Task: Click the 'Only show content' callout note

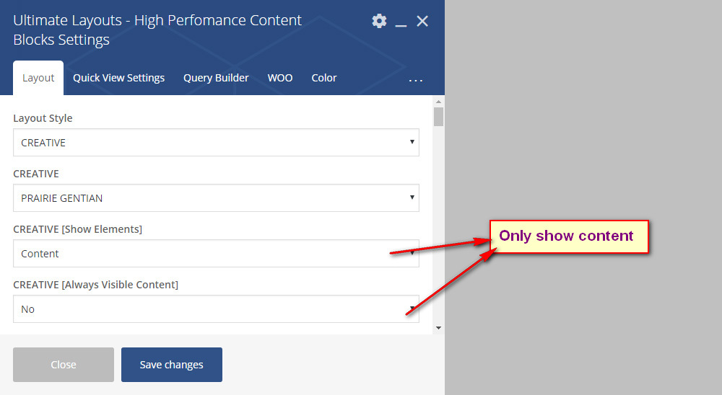Action: coord(569,236)
